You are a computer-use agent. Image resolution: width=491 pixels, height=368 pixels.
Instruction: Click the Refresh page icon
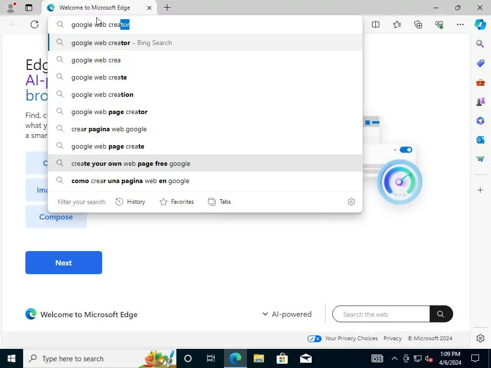coord(35,24)
